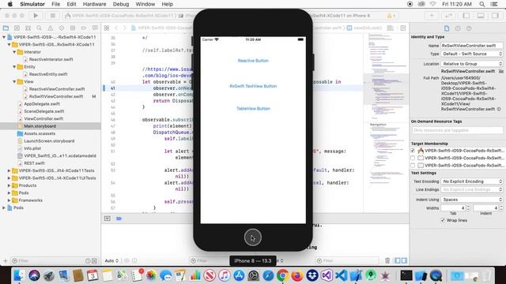The width and height of the screenshot is (506, 284).
Task: Open the Location Relative to Group dropdown
Action: 472,64
